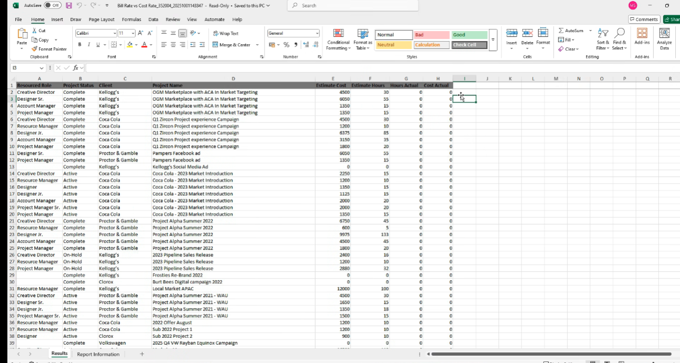The height and width of the screenshot is (363, 680).
Task: Click the Search box in title bar
Action: pos(353,5)
